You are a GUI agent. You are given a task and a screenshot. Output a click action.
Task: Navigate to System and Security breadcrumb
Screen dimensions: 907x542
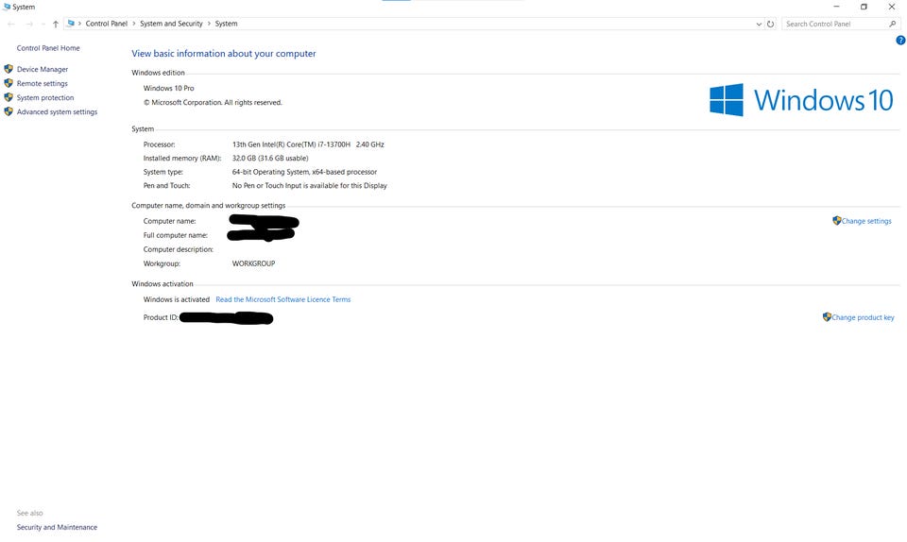(x=171, y=24)
